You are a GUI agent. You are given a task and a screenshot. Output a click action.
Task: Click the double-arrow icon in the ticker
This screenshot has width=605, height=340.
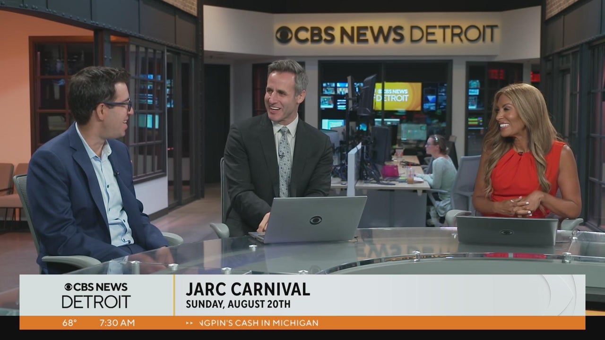190,323
